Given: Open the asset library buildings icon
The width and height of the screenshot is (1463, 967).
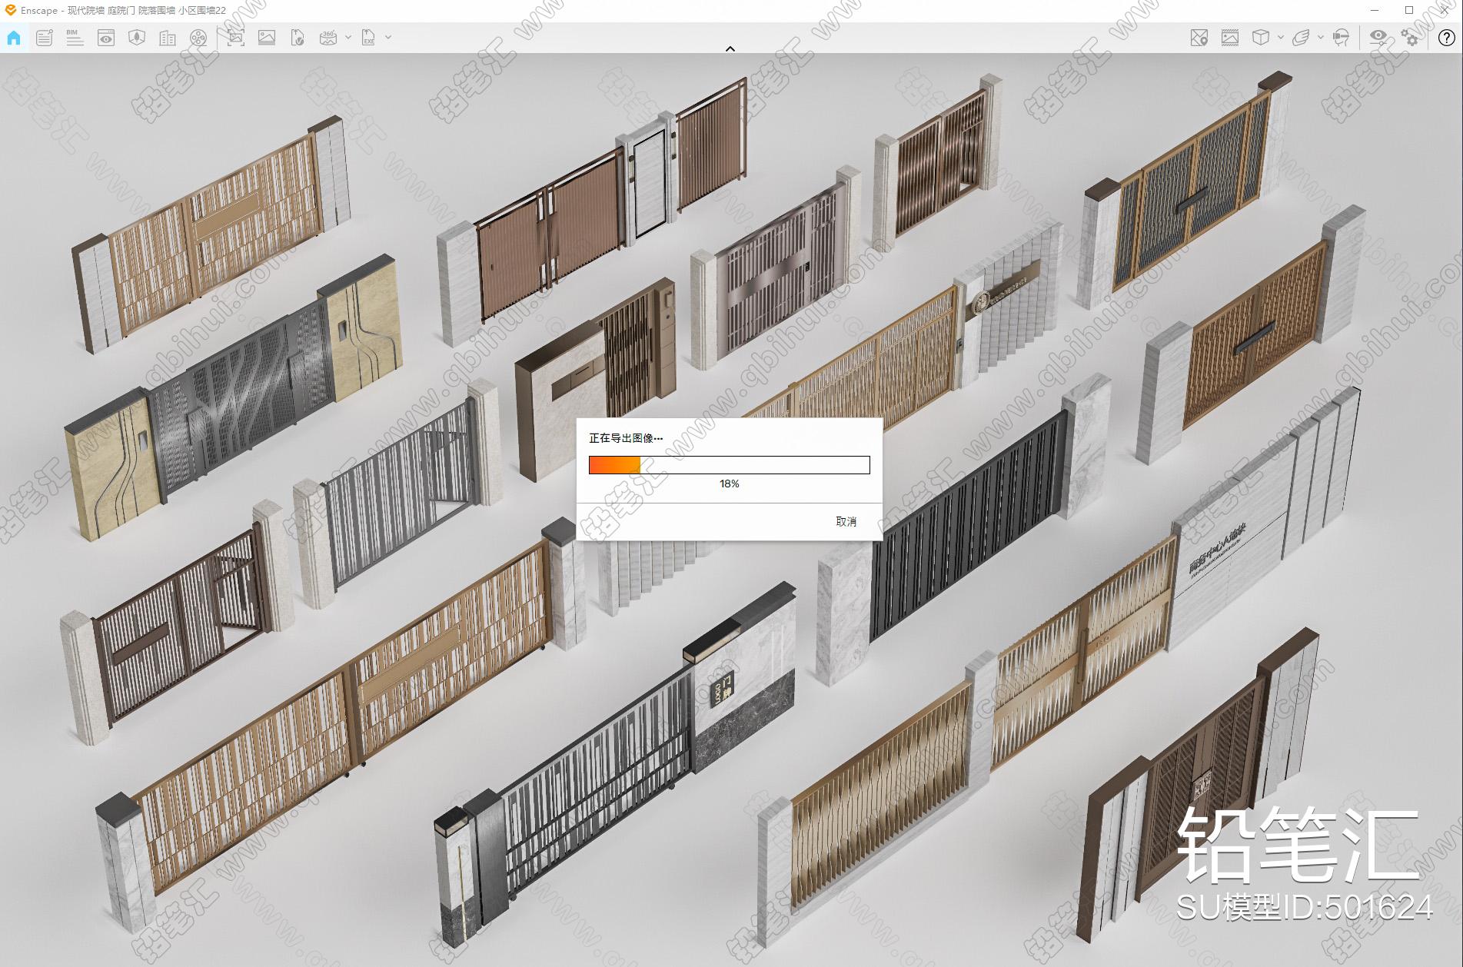Looking at the screenshot, I should tap(168, 37).
